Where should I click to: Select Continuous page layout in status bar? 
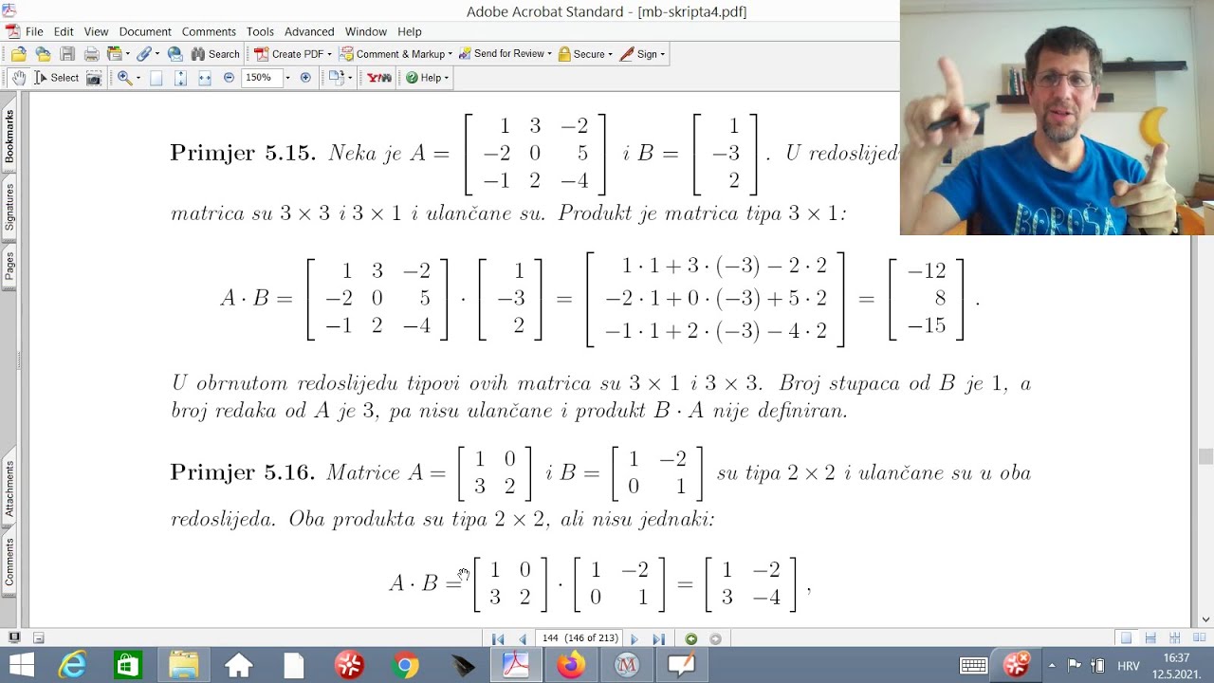point(1150,638)
